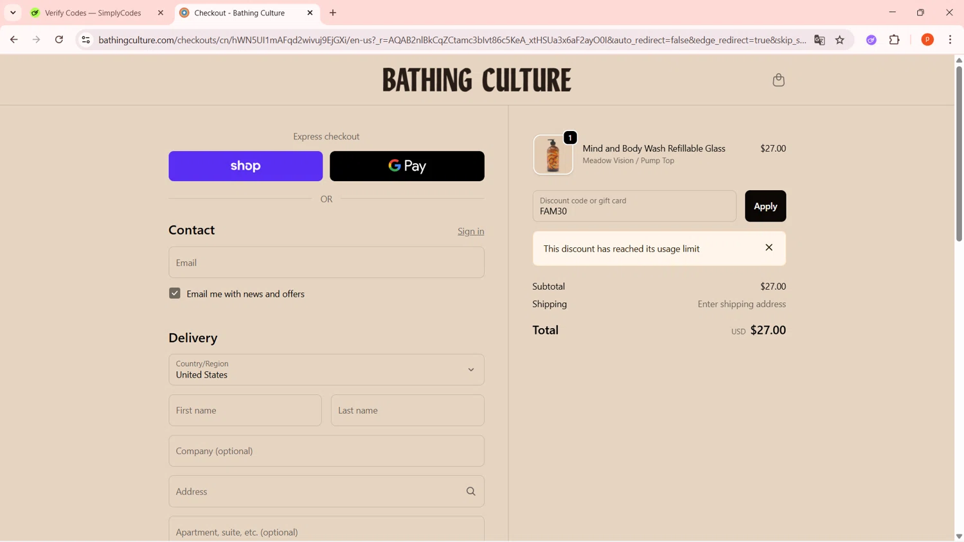Click the Bathing Culture logo
Screen dimensions: 964x542
tap(477, 80)
